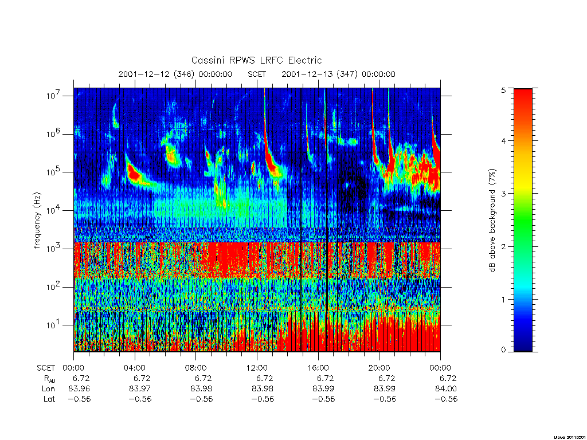Click the "dB above background (7%)" label

(492, 221)
